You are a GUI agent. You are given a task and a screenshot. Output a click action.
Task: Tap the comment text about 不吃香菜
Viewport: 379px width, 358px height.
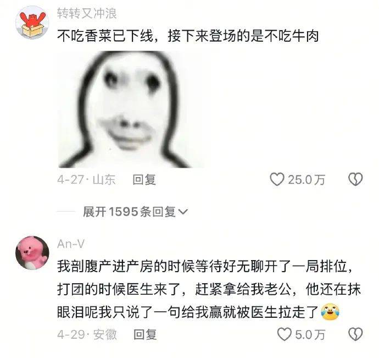pos(188,36)
